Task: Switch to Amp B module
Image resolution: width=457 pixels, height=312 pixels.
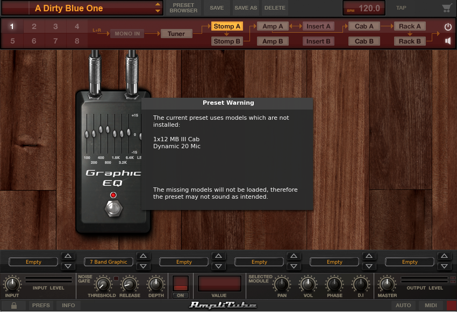Action: click(273, 41)
